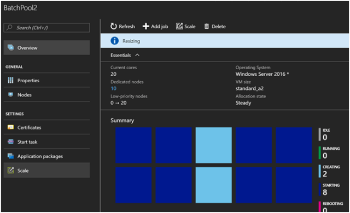The height and width of the screenshot is (213, 350).
Task: Open the Properties menu item
Action: tap(47, 80)
